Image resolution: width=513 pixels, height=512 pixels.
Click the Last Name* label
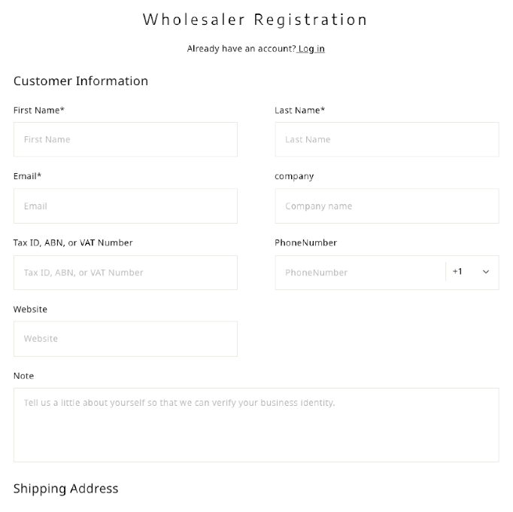(299, 110)
